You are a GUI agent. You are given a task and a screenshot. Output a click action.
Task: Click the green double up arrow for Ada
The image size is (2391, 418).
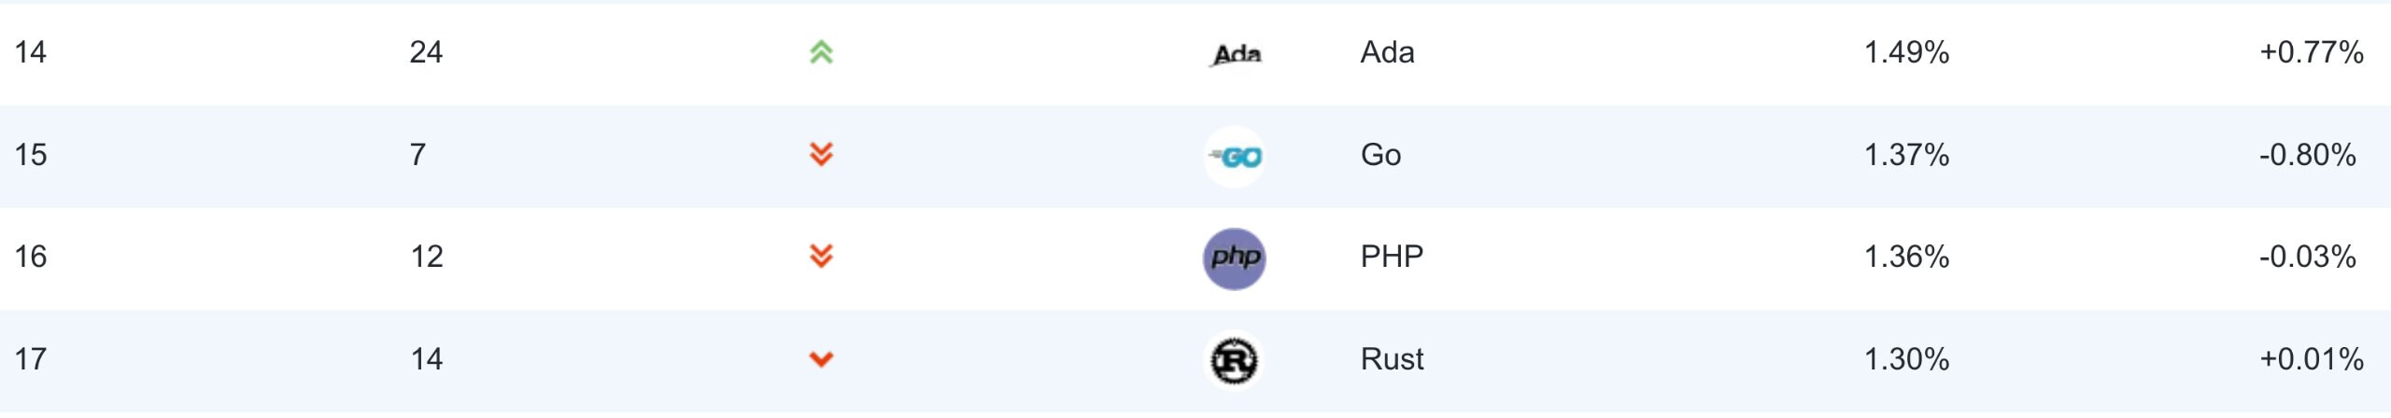point(821,52)
